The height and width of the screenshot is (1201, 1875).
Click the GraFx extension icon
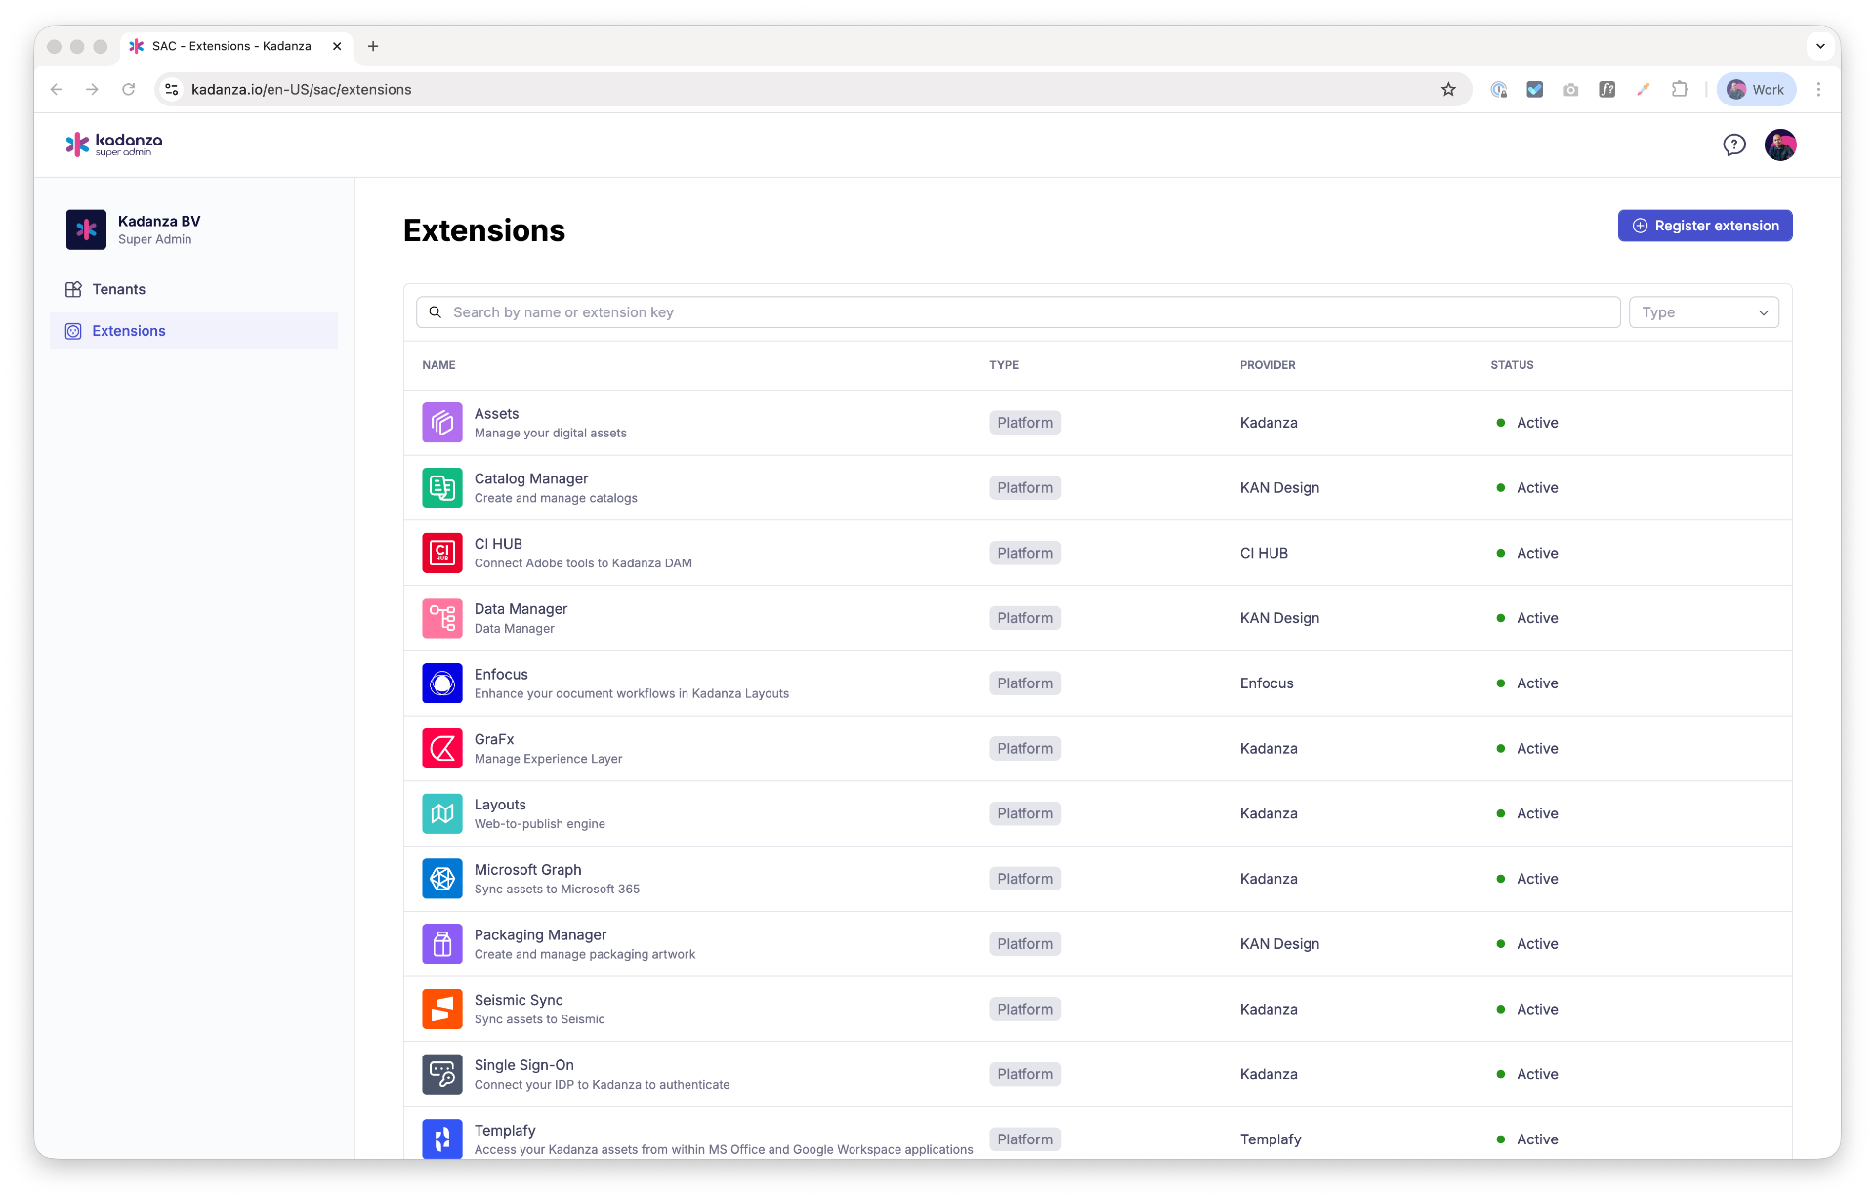pyautogui.click(x=442, y=749)
